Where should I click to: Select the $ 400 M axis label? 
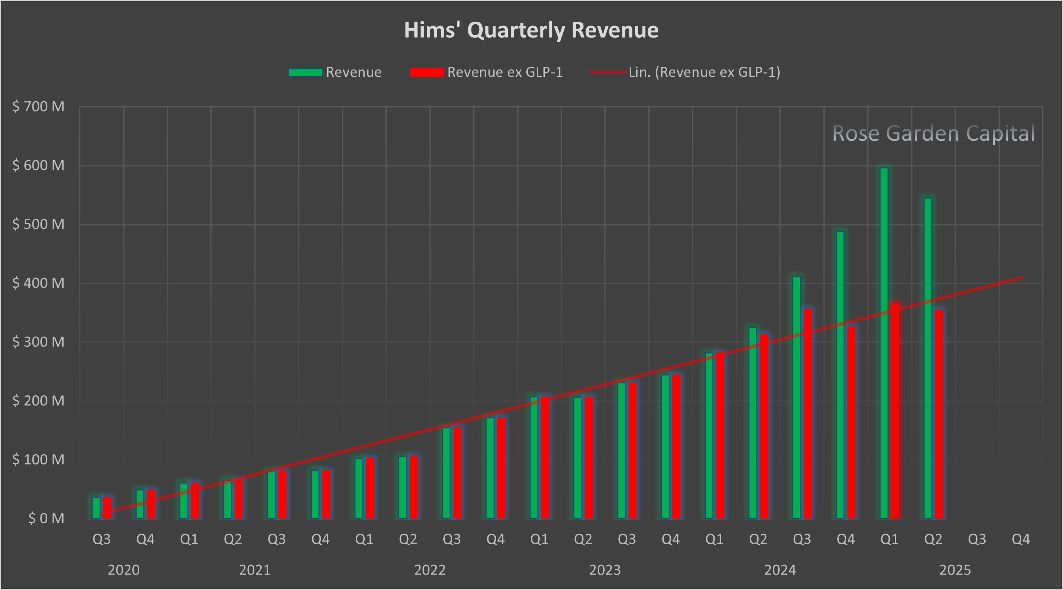pyautogui.click(x=38, y=283)
